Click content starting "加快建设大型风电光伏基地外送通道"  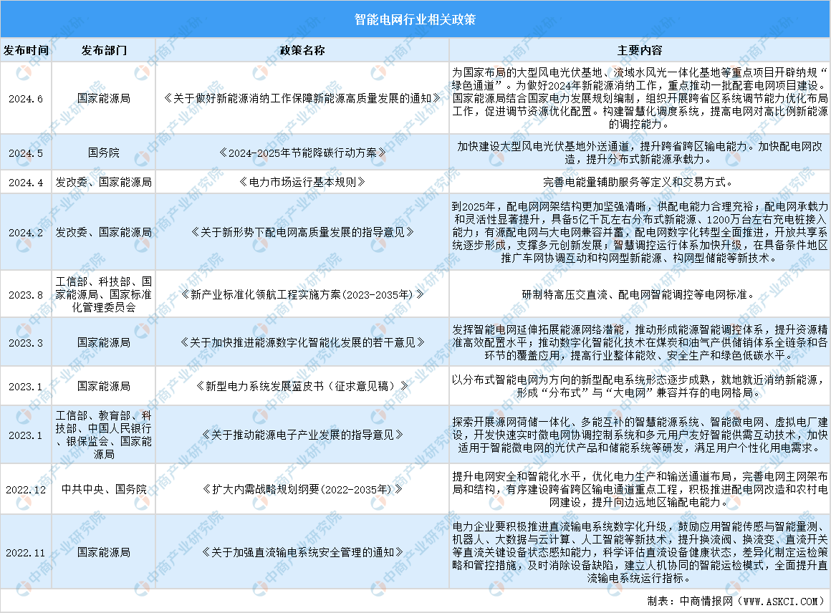click(640, 153)
